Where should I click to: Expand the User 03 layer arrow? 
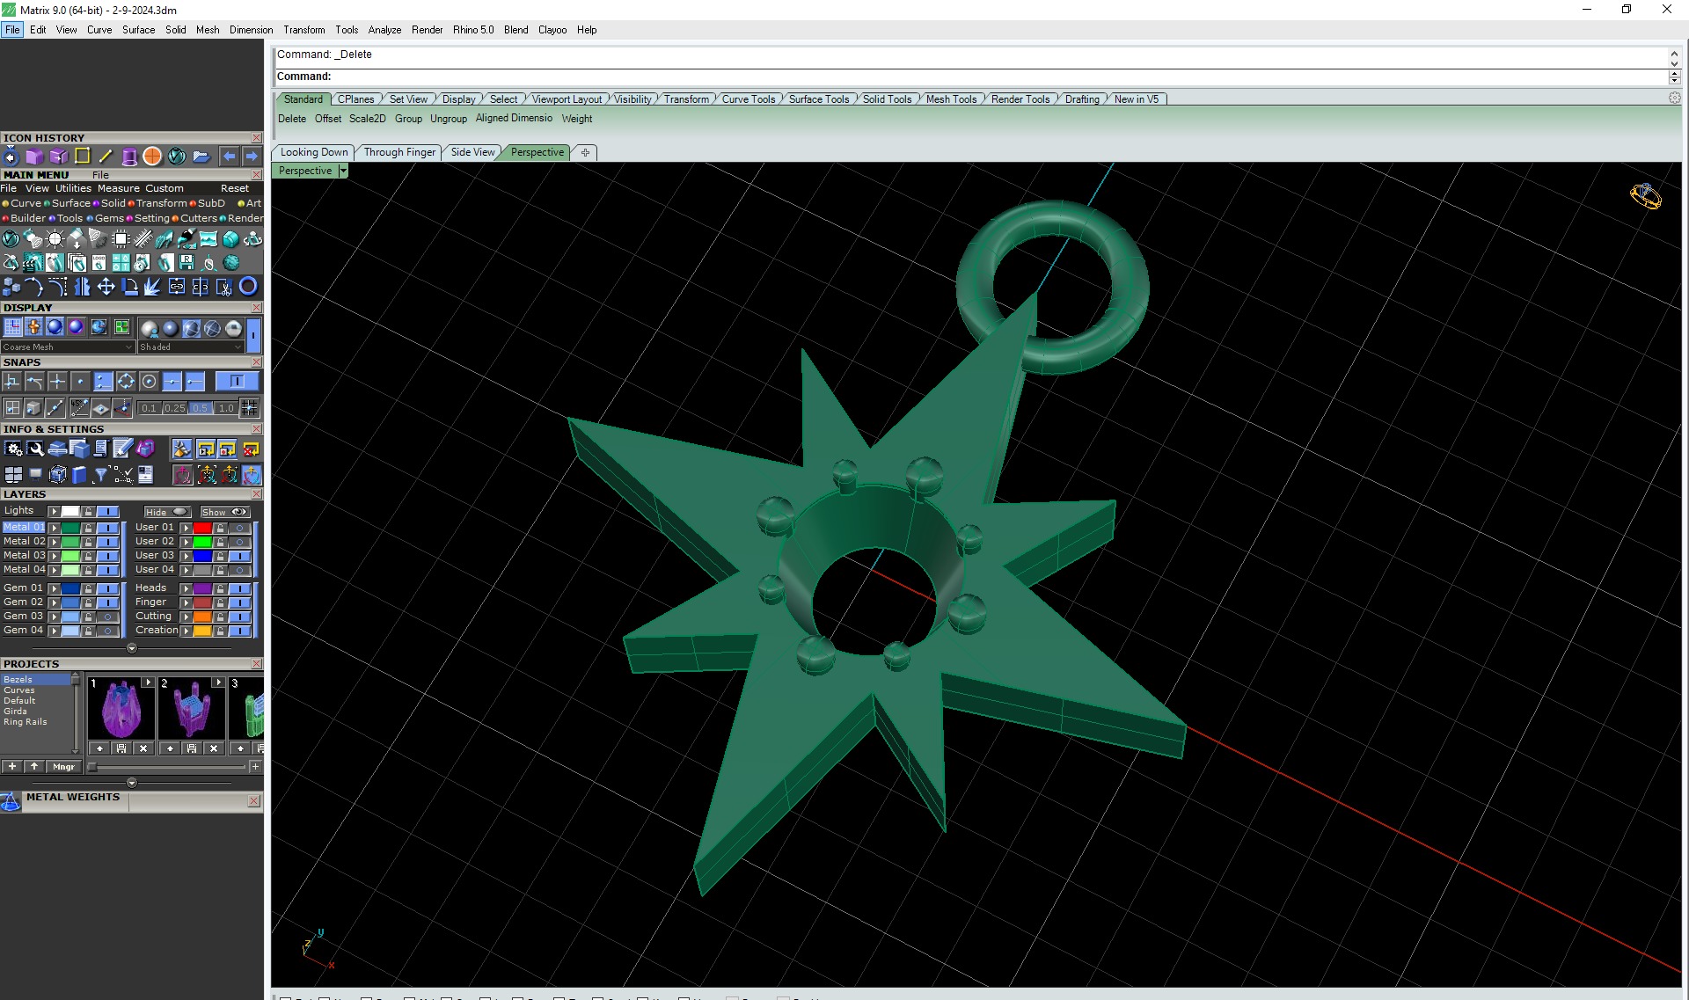coord(186,556)
